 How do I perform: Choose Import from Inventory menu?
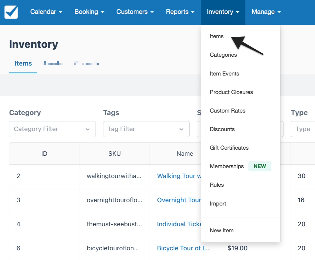[218, 204]
